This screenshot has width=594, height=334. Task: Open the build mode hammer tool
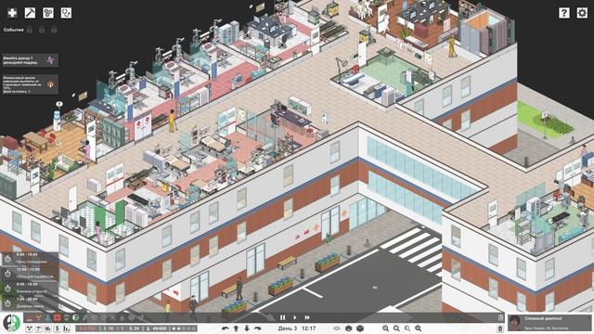[x=30, y=13]
